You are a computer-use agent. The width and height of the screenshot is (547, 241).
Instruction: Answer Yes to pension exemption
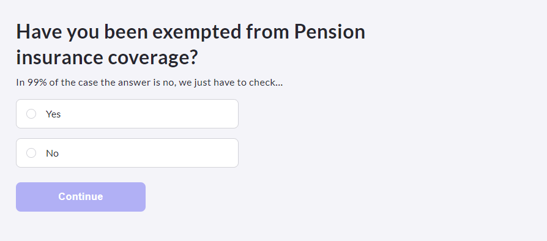(127, 114)
